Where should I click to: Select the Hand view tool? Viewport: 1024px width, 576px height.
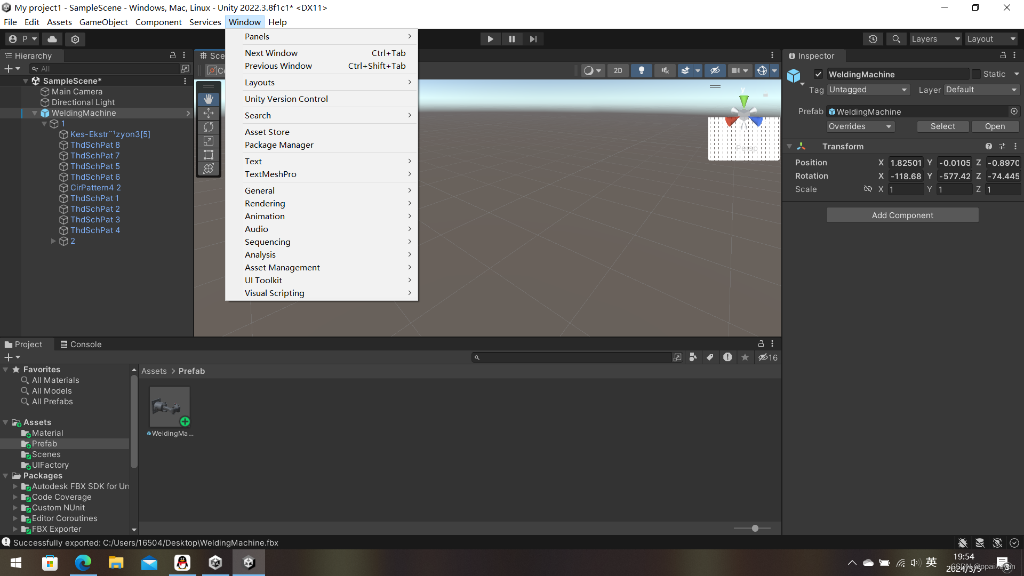click(209, 99)
